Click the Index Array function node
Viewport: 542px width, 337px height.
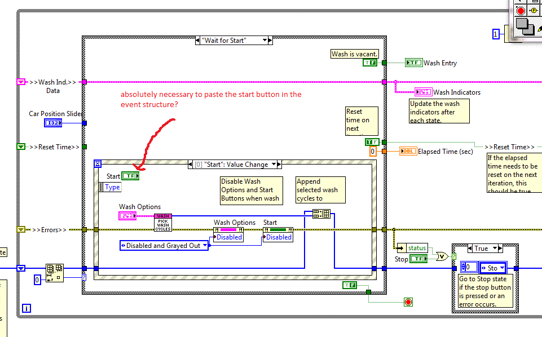tap(55, 273)
